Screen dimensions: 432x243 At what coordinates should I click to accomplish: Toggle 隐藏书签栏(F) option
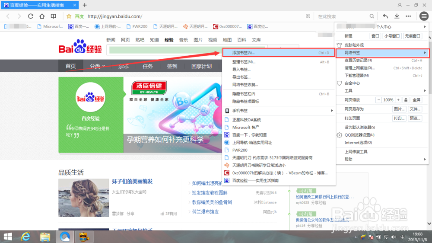coord(279,94)
